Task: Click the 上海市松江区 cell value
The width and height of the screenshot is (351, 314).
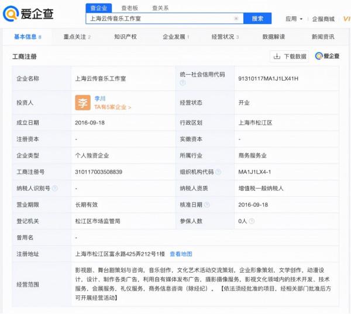Action: (x=255, y=123)
